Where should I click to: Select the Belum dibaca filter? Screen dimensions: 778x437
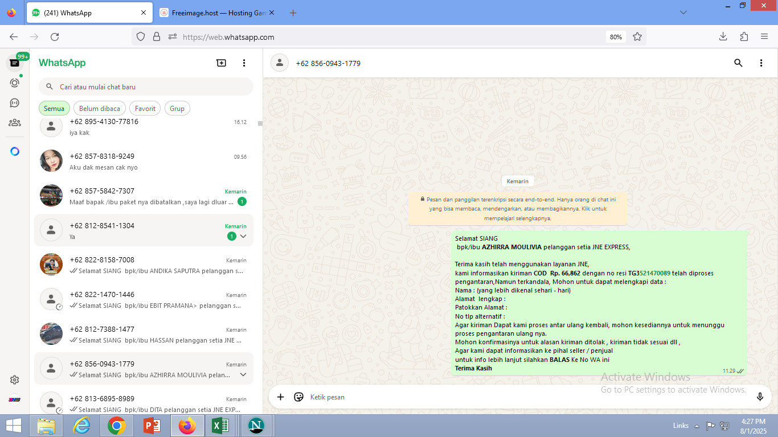[100, 109]
